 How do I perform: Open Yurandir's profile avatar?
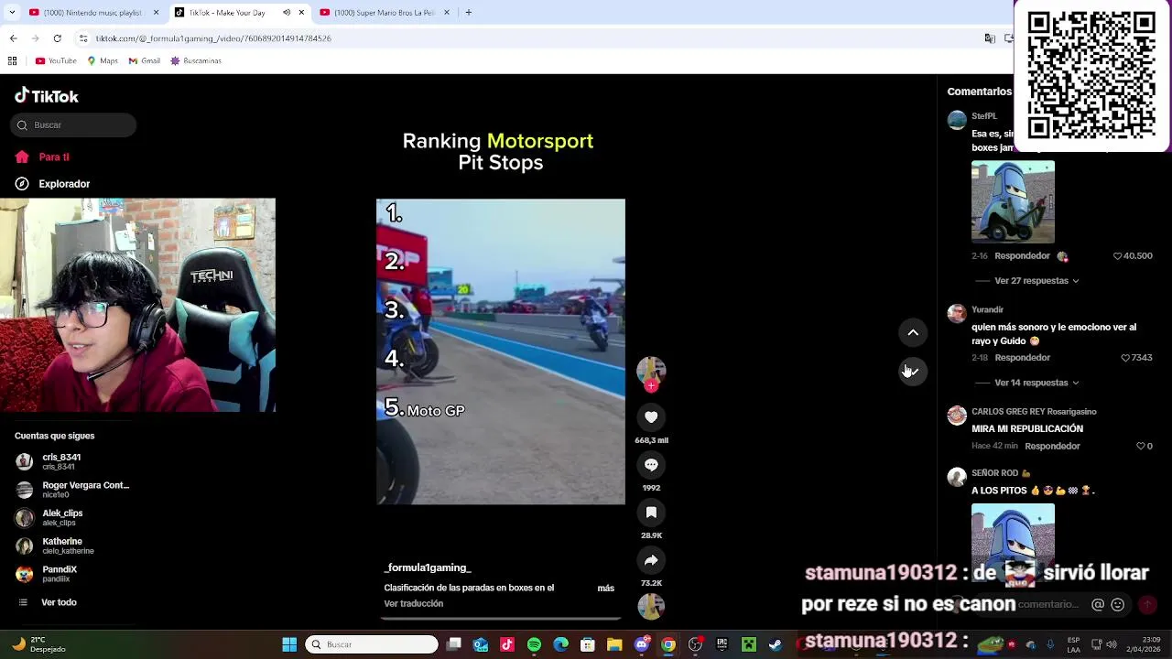957,314
